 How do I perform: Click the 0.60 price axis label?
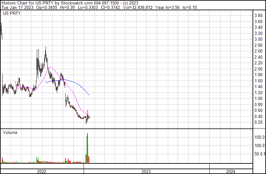[258, 111]
